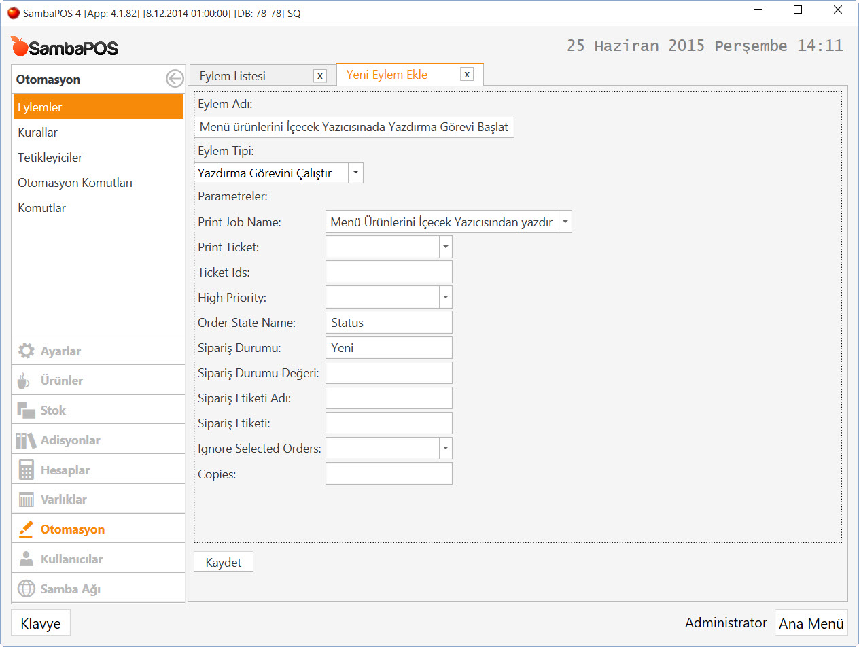Open Tetikleyiciler from the sidebar
The height and width of the screenshot is (647, 859).
[50, 158]
